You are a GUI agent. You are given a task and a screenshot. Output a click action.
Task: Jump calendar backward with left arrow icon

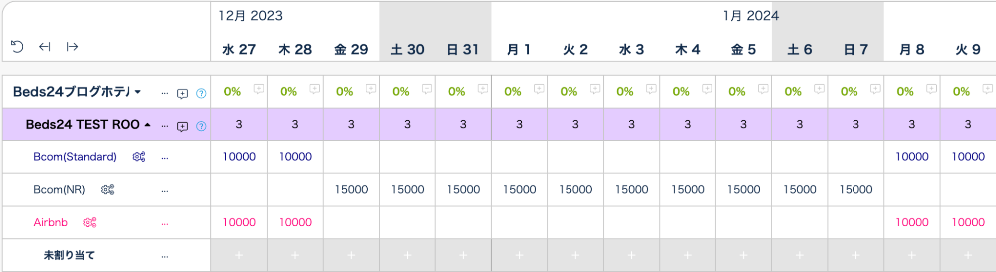click(45, 47)
